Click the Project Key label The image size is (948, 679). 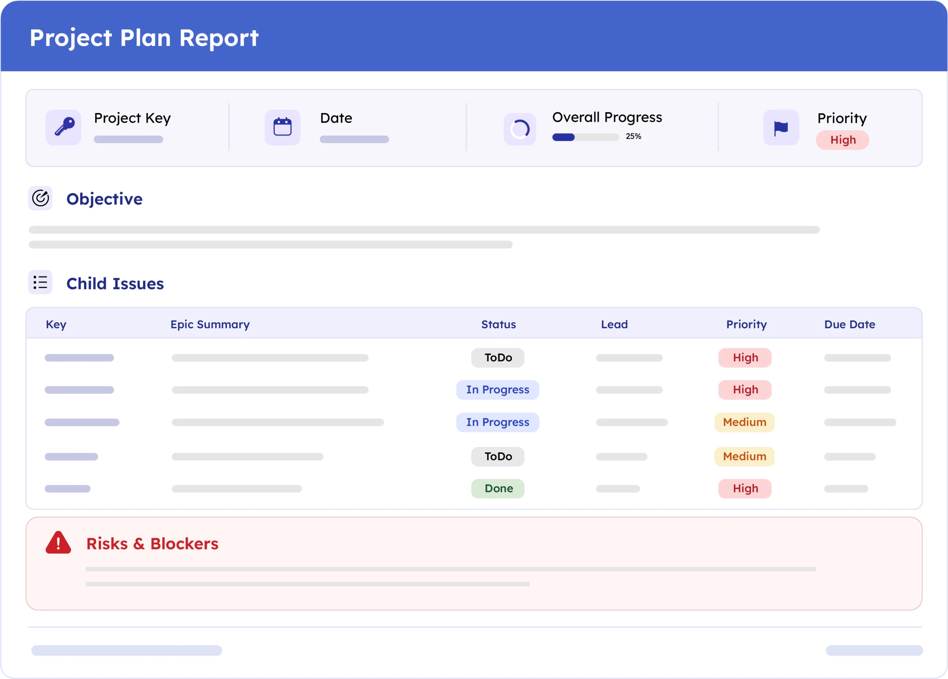[132, 118]
